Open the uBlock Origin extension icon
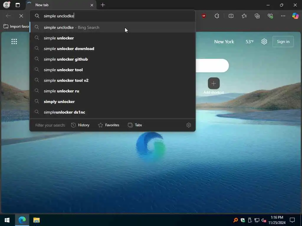The width and height of the screenshot is (302, 226). [204, 16]
